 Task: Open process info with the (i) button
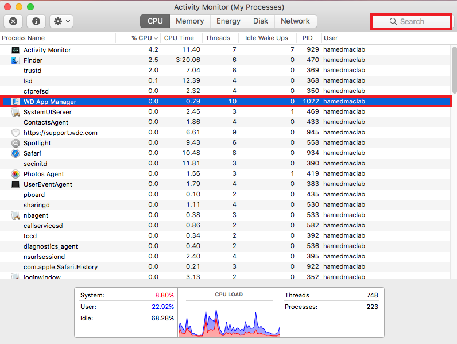36,21
